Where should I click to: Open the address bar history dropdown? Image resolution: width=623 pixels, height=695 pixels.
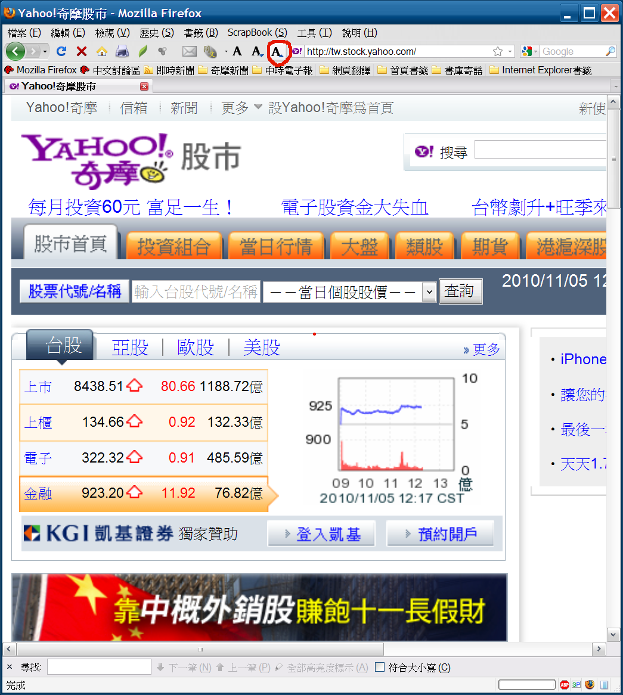pos(510,51)
